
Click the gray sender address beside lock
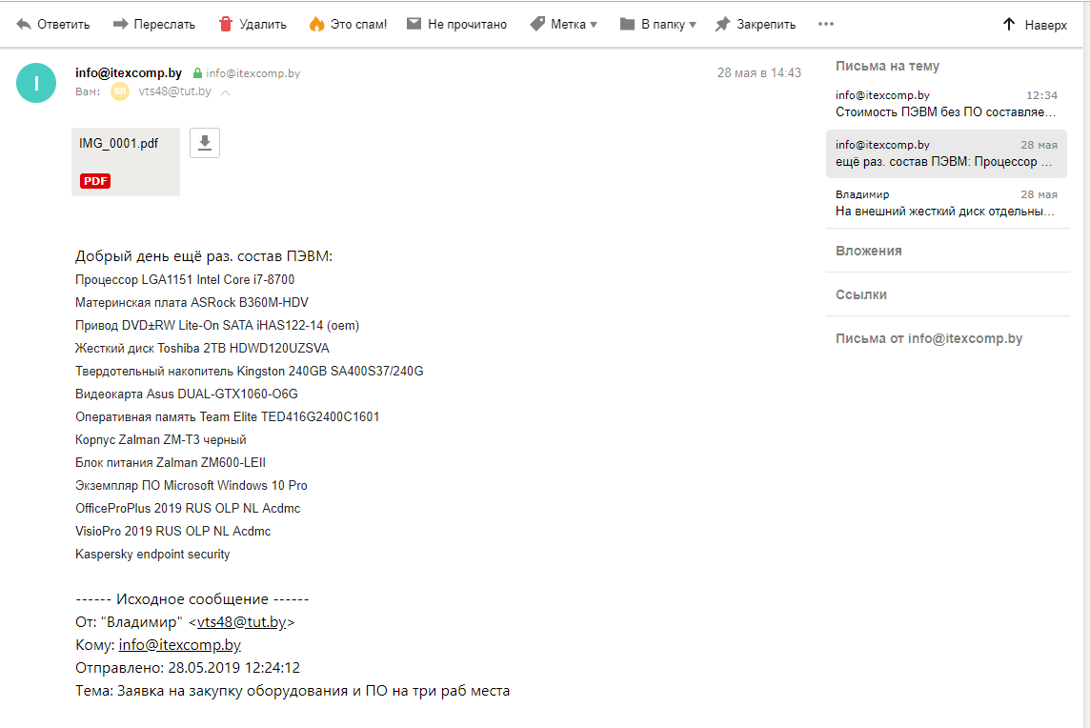click(253, 73)
